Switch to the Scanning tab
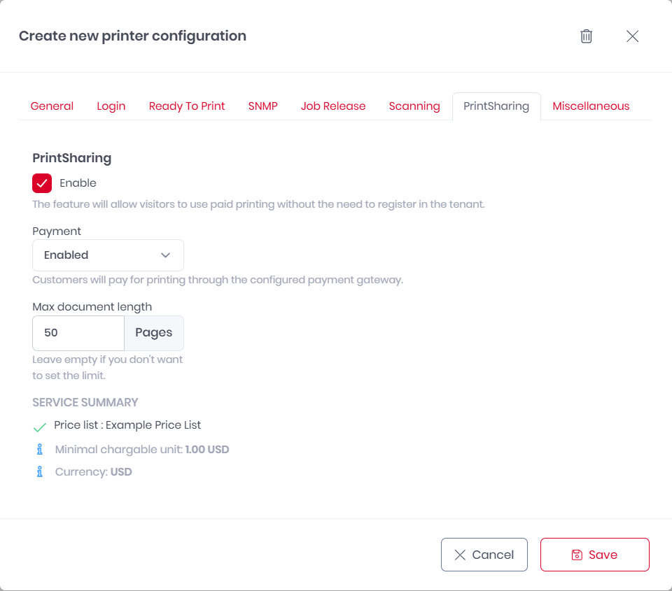672x591 pixels. [x=414, y=106]
